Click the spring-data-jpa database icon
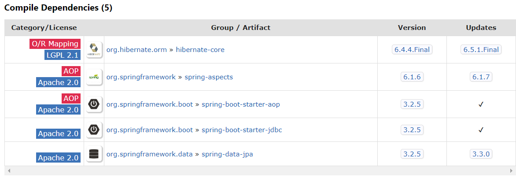 tap(94, 154)
